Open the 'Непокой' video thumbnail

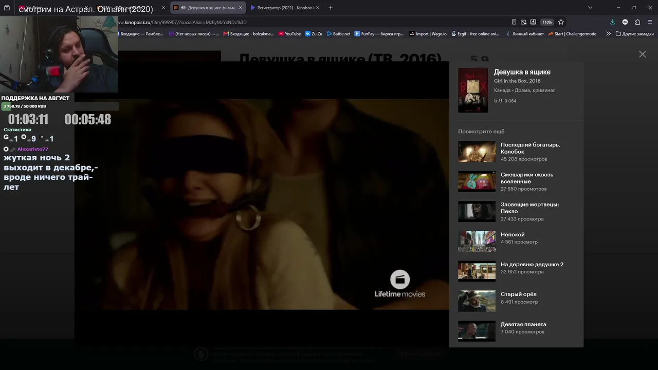(477, 242)
